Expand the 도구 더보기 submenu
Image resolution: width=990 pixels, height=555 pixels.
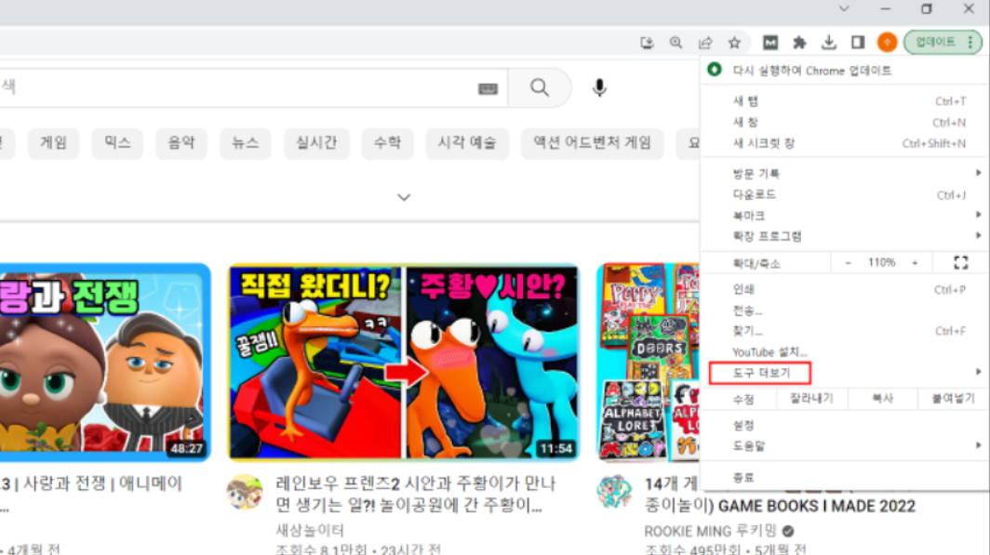[845, 374]
